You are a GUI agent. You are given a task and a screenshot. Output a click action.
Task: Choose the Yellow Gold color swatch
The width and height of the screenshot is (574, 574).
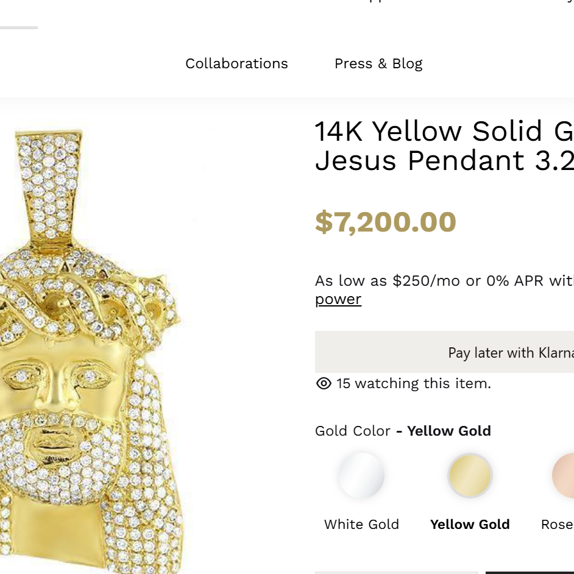pos(470,475)
